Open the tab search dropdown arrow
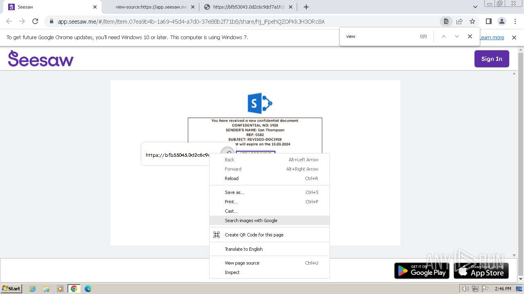Image resolution: width=524 pixels, height=294 pixels. pyautogui.click(x=475, y=7)
